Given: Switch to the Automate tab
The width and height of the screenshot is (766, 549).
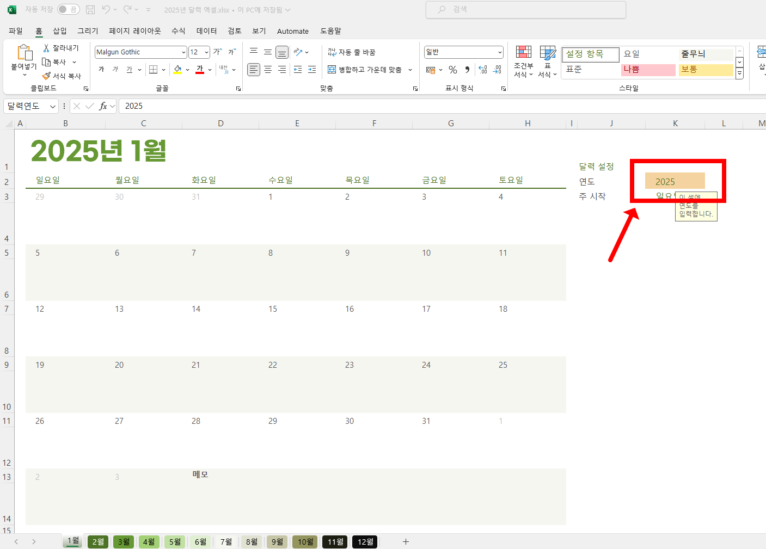Looking at the screenshot, I should coord(293,31).
